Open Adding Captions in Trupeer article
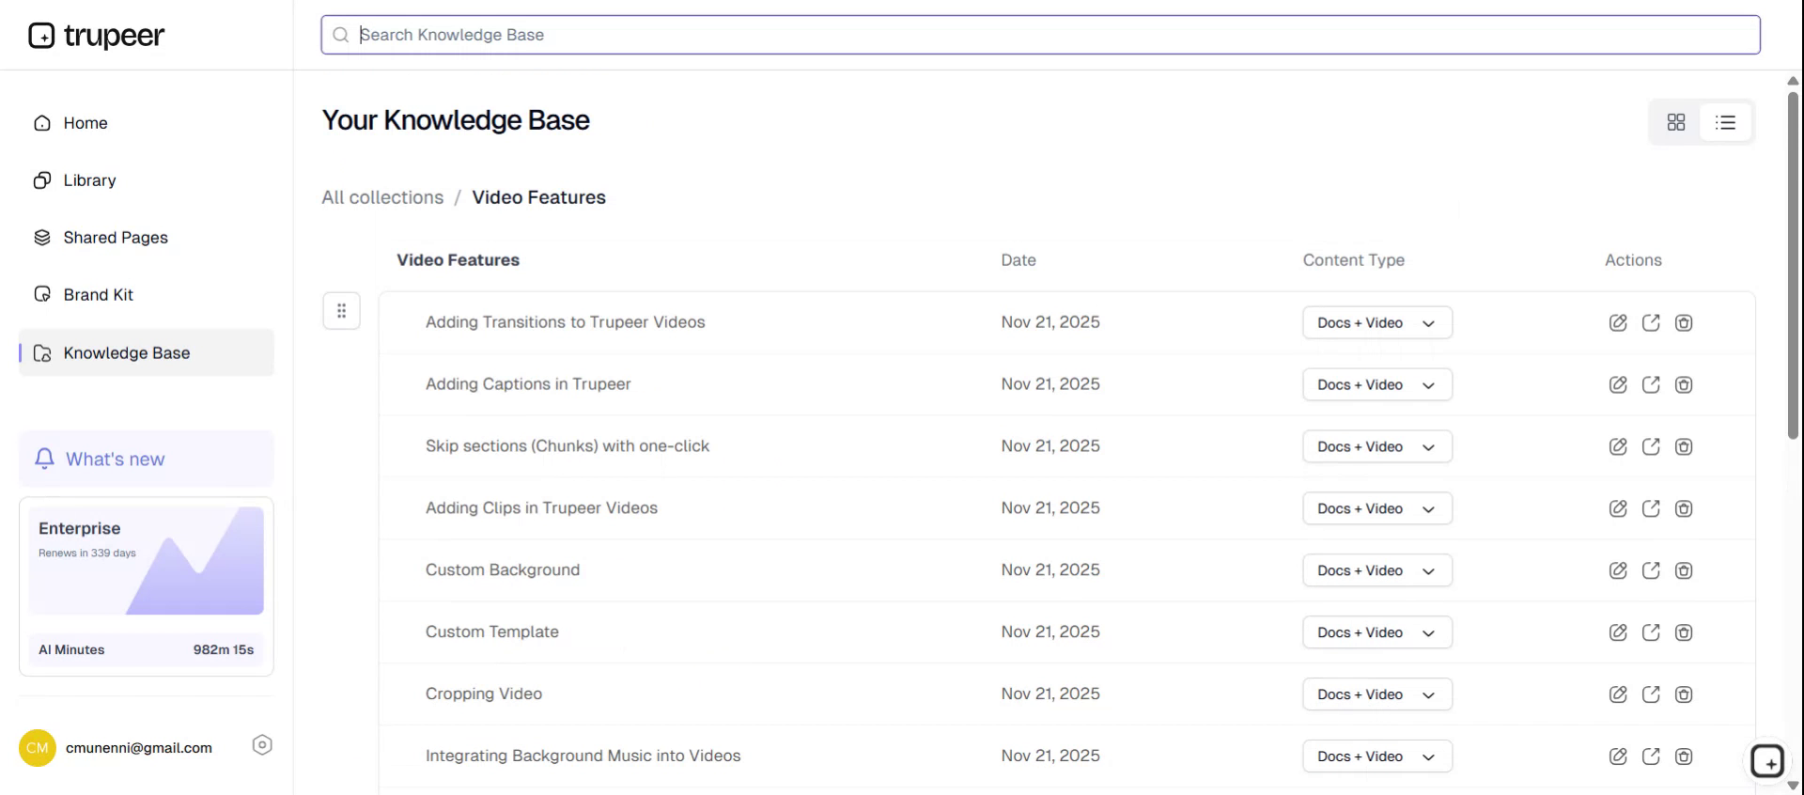1804x795 pixels. point(528,384)
